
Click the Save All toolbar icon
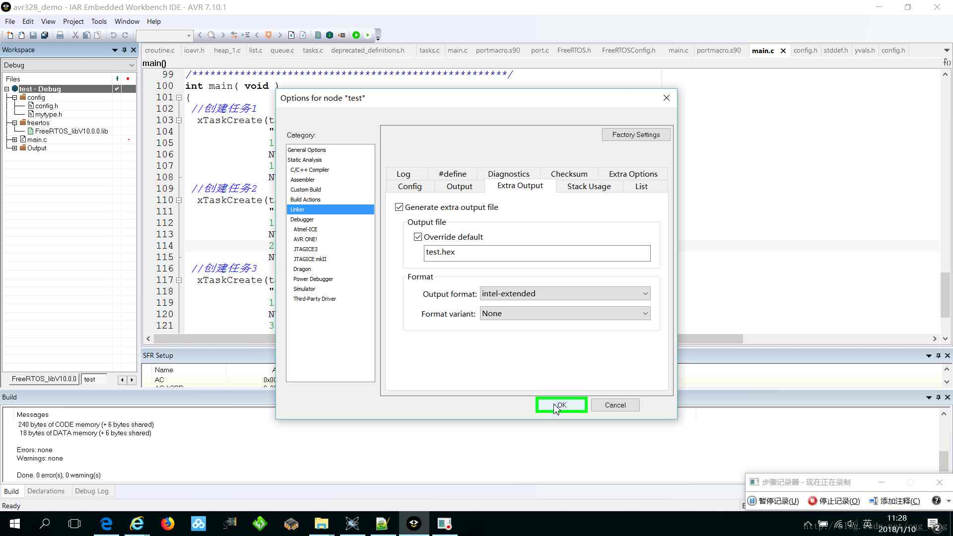point(45,35)
